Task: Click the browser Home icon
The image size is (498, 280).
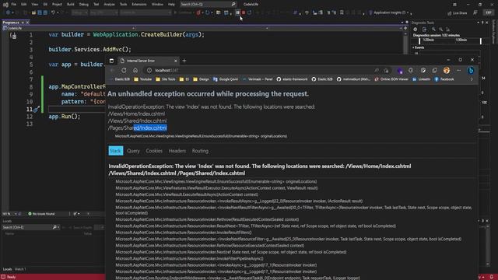Action: pos(135,70)
